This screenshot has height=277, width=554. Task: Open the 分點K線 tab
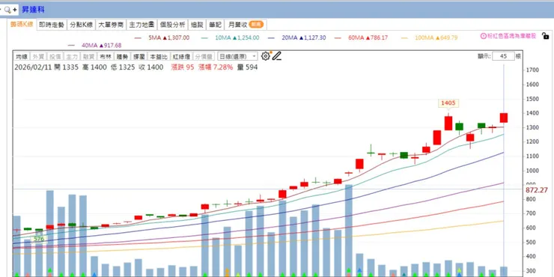(x=82, y=25)
